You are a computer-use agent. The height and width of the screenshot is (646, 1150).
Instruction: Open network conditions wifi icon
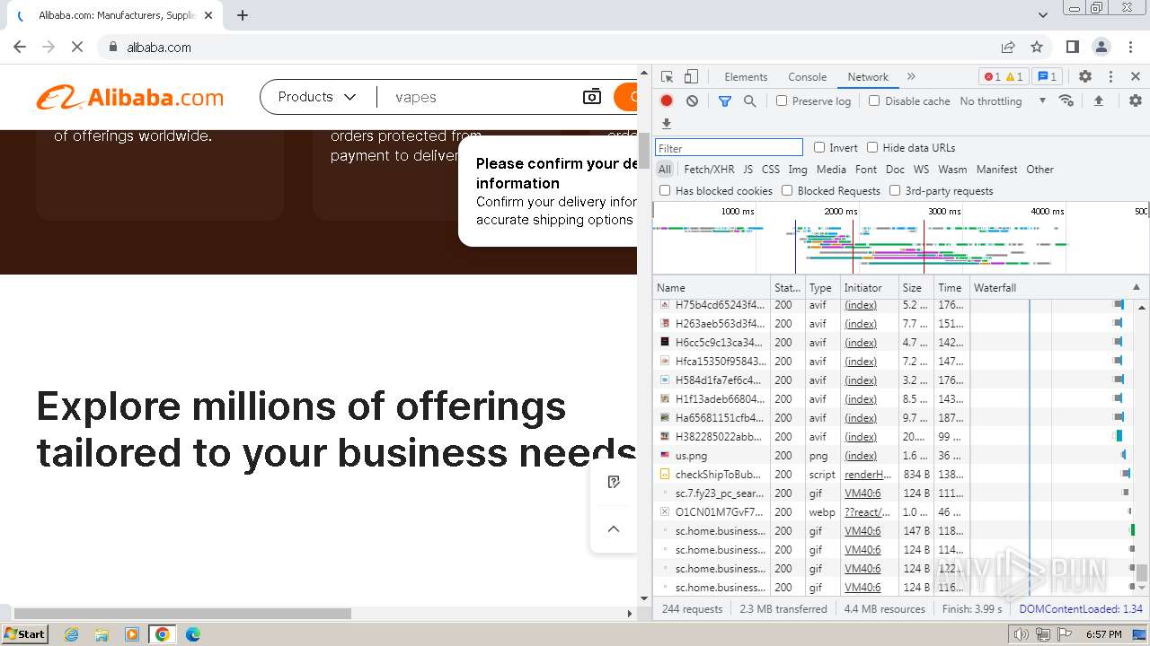tap(1066, 101)
